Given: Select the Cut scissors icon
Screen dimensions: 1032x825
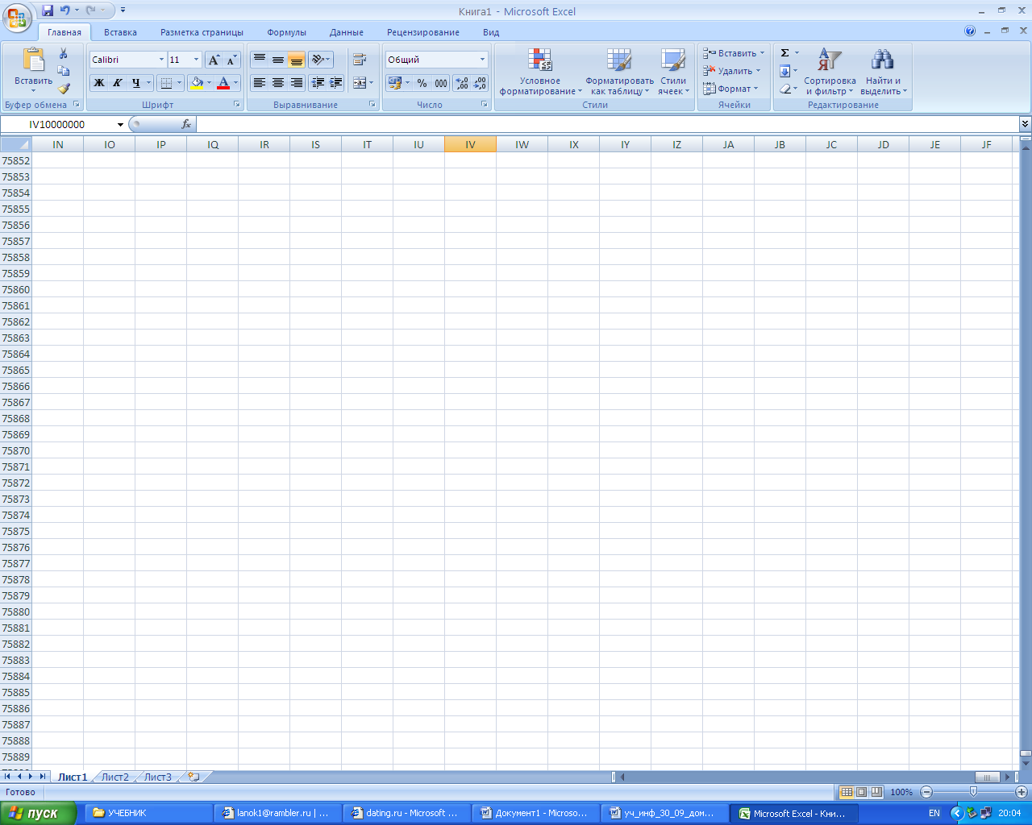Looking at the screenshot, I should click(x=64, y=53).
